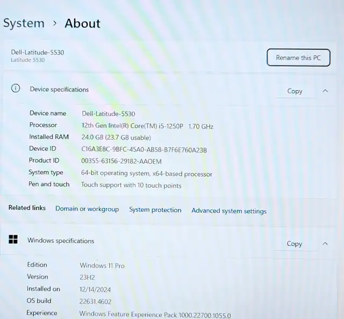The image size is (344, 319).
Task: Click the Version label
Action: click(37, 277)
